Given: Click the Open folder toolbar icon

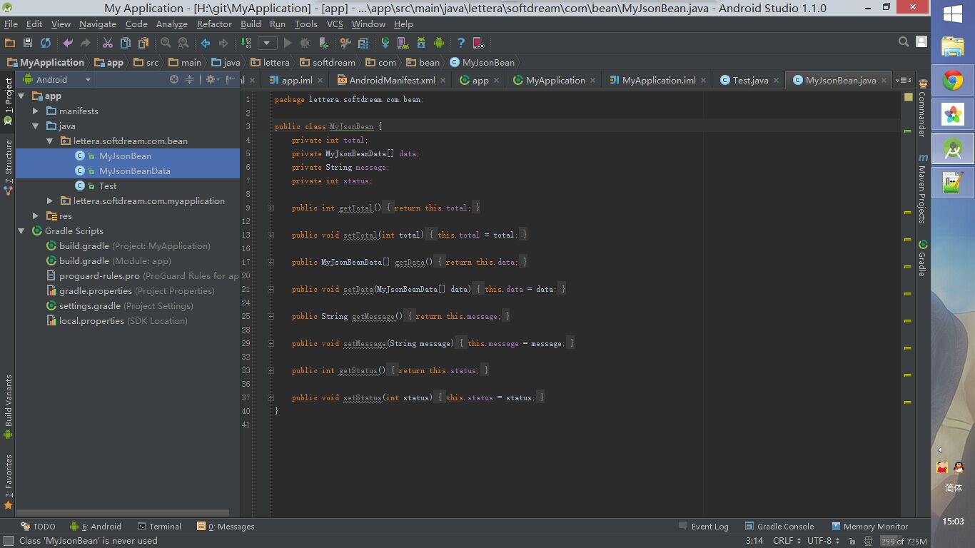Looking at the screenshot, I should tap(9, 43).
